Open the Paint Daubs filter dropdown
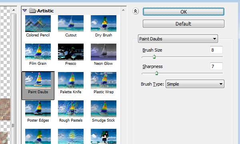Image resolution: width=240 pixels, height=144 pixels. click(x=178, y=39)
